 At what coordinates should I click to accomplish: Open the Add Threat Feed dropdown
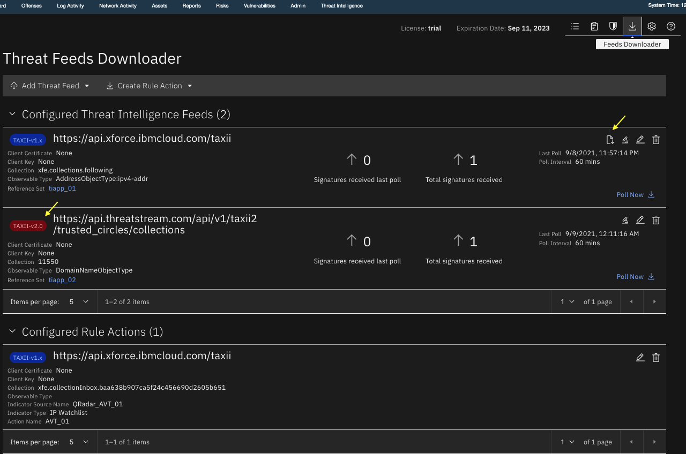pyautogui.click(x=49, y=86)
